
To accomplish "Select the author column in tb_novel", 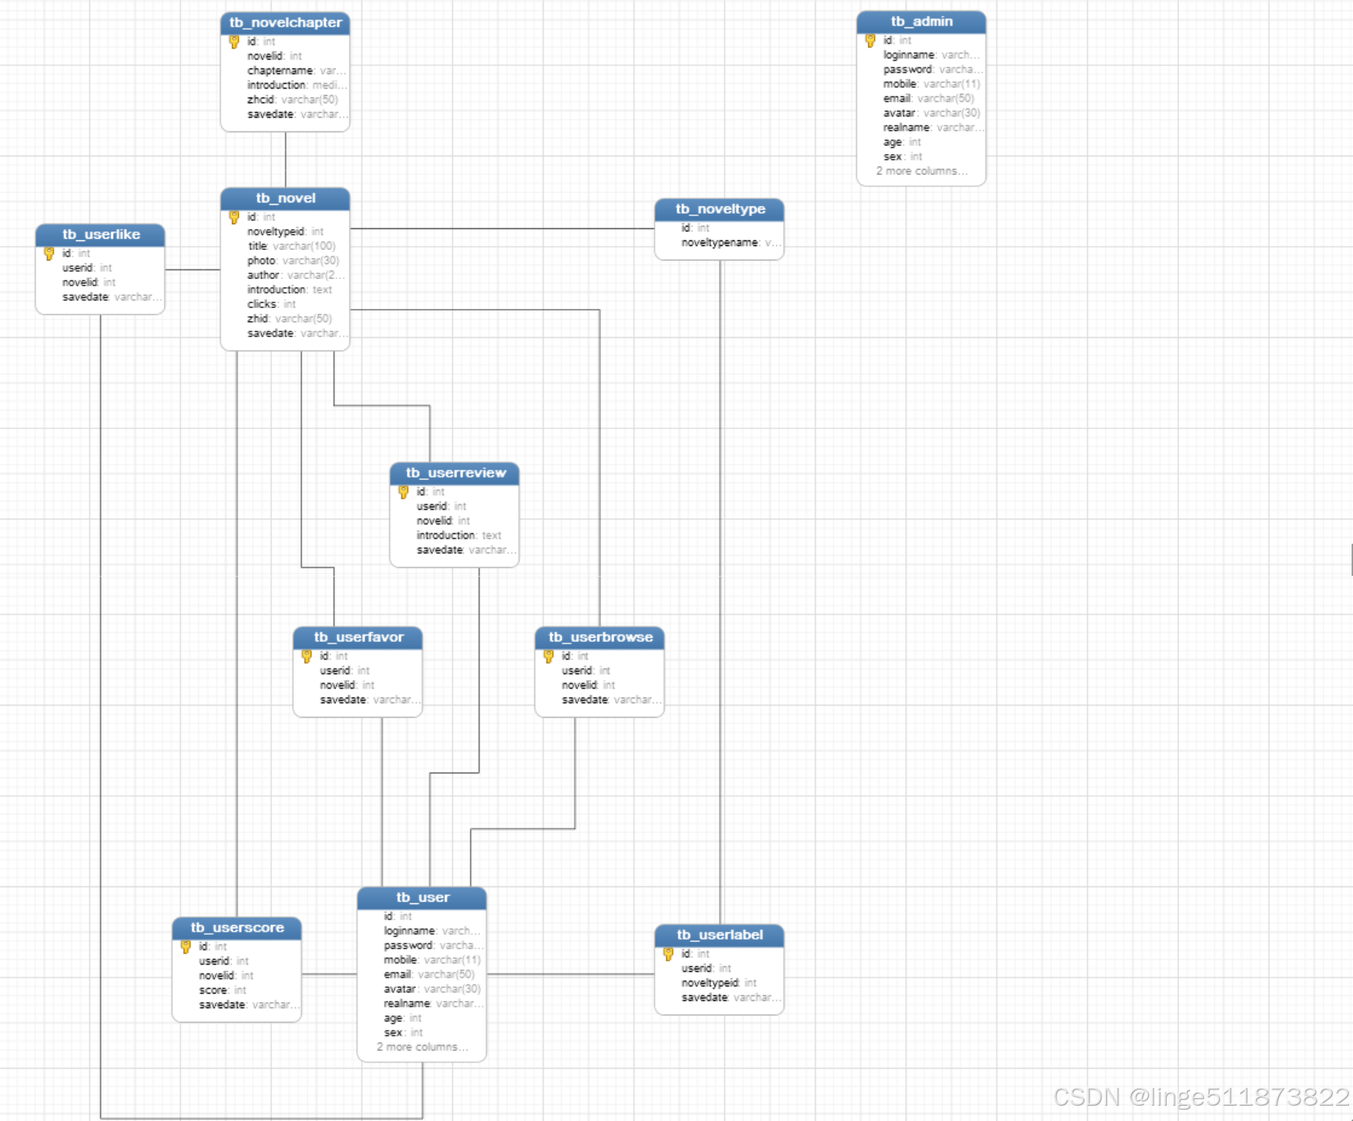I will [295, 276].
